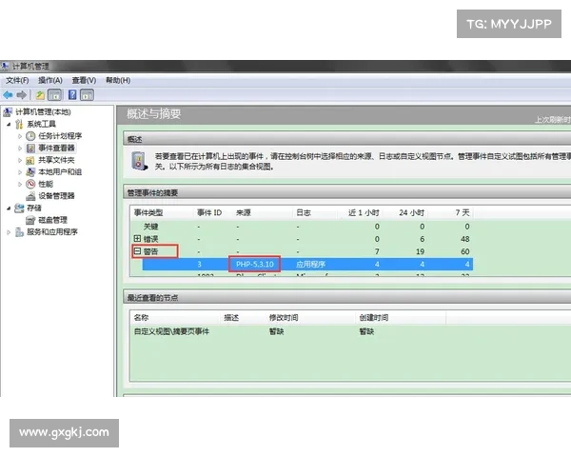Click the 创建时间 column header
This screenshot has width=571, height=457.
(401, 318)
